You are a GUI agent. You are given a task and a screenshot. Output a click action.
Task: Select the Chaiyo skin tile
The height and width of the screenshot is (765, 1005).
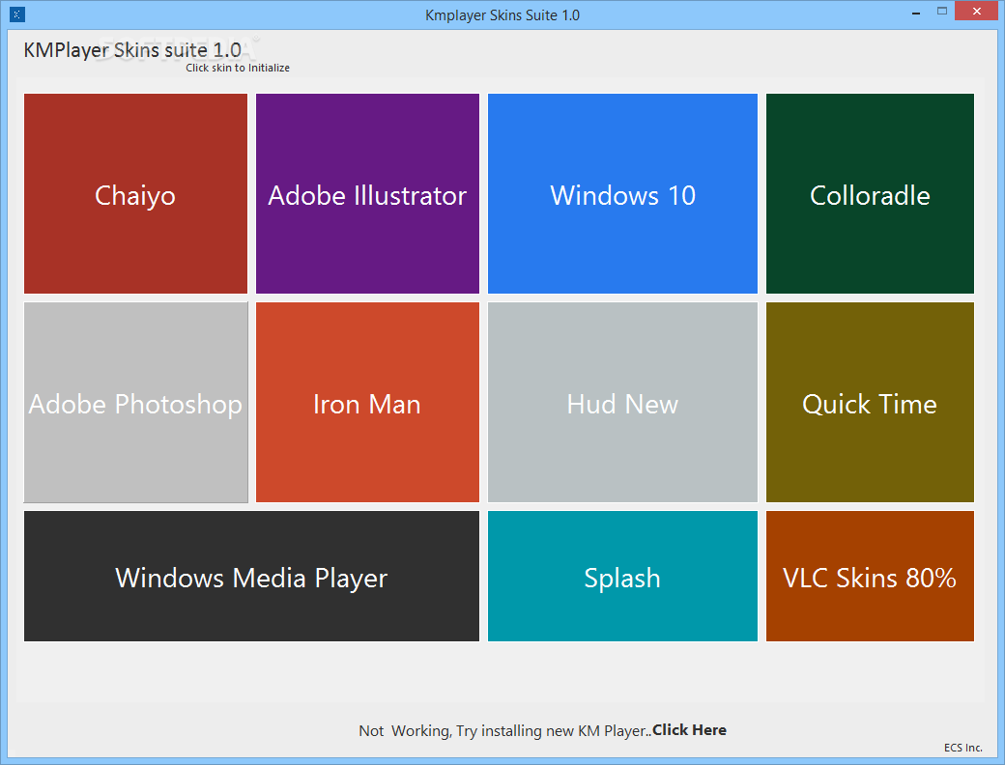coord(135,193)
